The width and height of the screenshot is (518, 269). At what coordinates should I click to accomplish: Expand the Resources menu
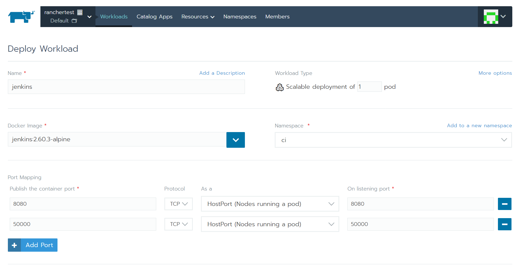pos(198,17)
